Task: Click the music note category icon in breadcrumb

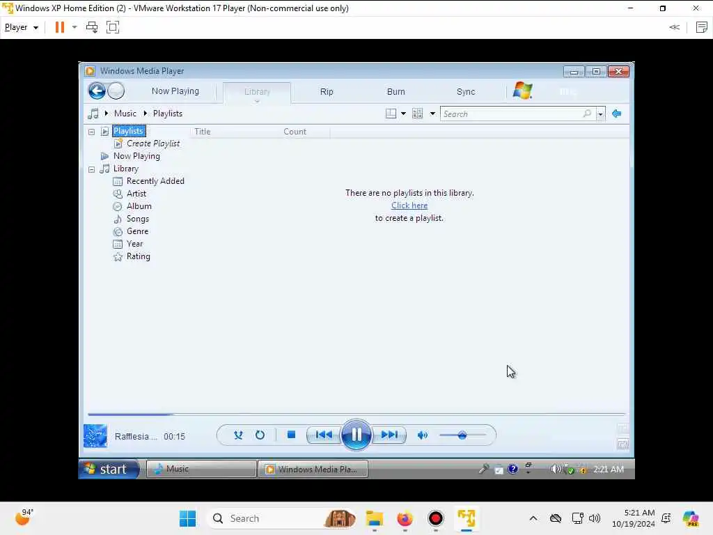Action: (93, 114)
